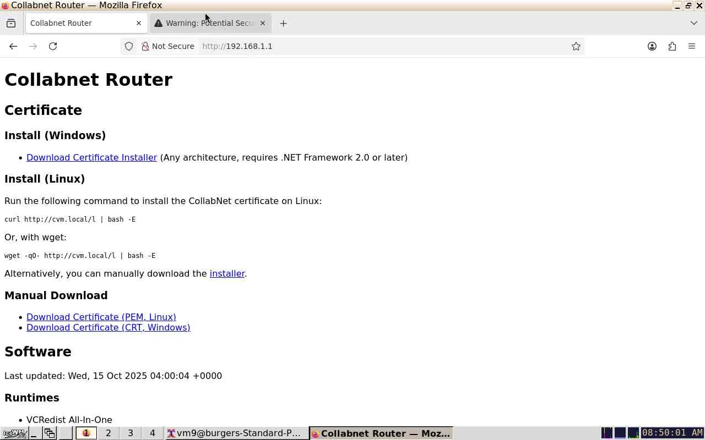
Task: Switch to the Warning: Potential Security tab
Action: click(x=210, y=23)
